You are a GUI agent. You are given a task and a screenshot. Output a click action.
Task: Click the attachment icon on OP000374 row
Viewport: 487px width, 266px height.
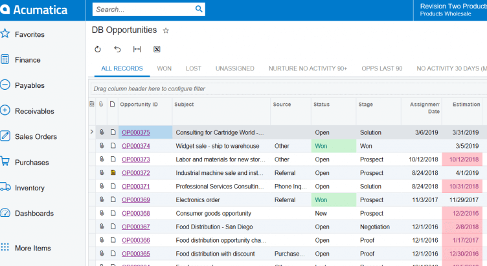tap(102, 145)
